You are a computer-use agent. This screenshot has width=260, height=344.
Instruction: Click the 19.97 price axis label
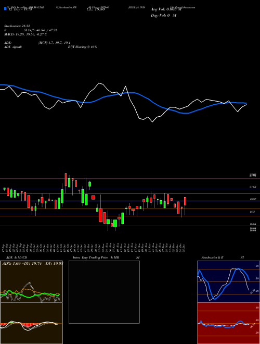[253, 199]
